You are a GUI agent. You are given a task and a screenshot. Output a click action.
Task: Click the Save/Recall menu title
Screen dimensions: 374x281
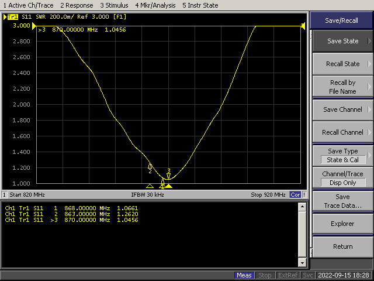pyautogui.click(x=341, y=20)
